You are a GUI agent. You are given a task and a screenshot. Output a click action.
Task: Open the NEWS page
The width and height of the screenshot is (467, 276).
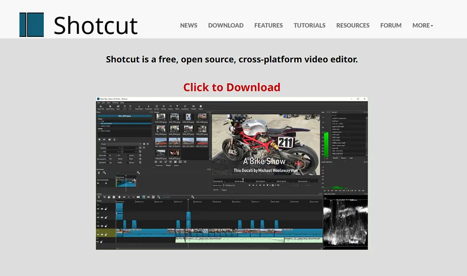189,25
